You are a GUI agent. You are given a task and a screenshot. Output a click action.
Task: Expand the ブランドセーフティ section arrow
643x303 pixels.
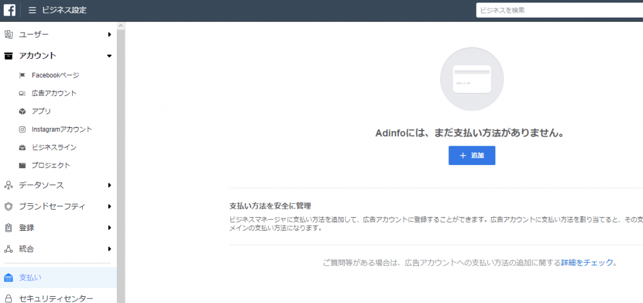(109, 206)
